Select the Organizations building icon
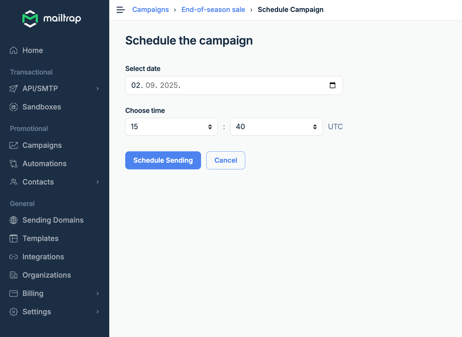The height and width of the screenshot is (337, 462). click(x=13, y=275)
